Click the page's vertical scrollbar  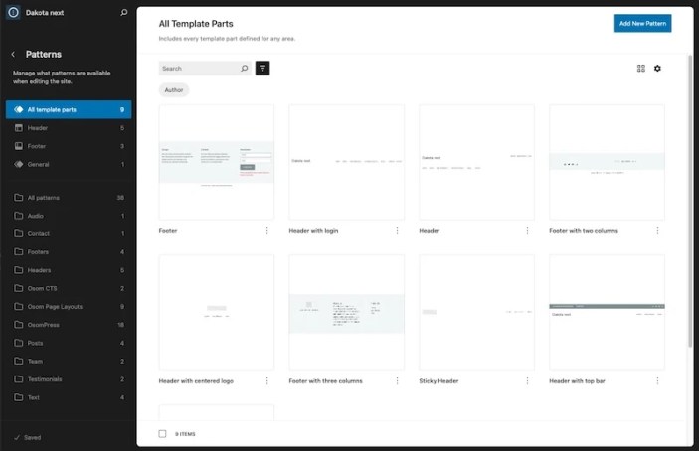(690, 201)
